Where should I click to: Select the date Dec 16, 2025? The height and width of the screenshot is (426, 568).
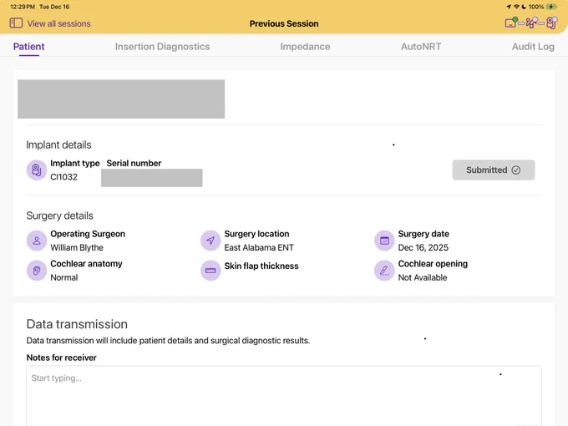[x=423, y=247]
